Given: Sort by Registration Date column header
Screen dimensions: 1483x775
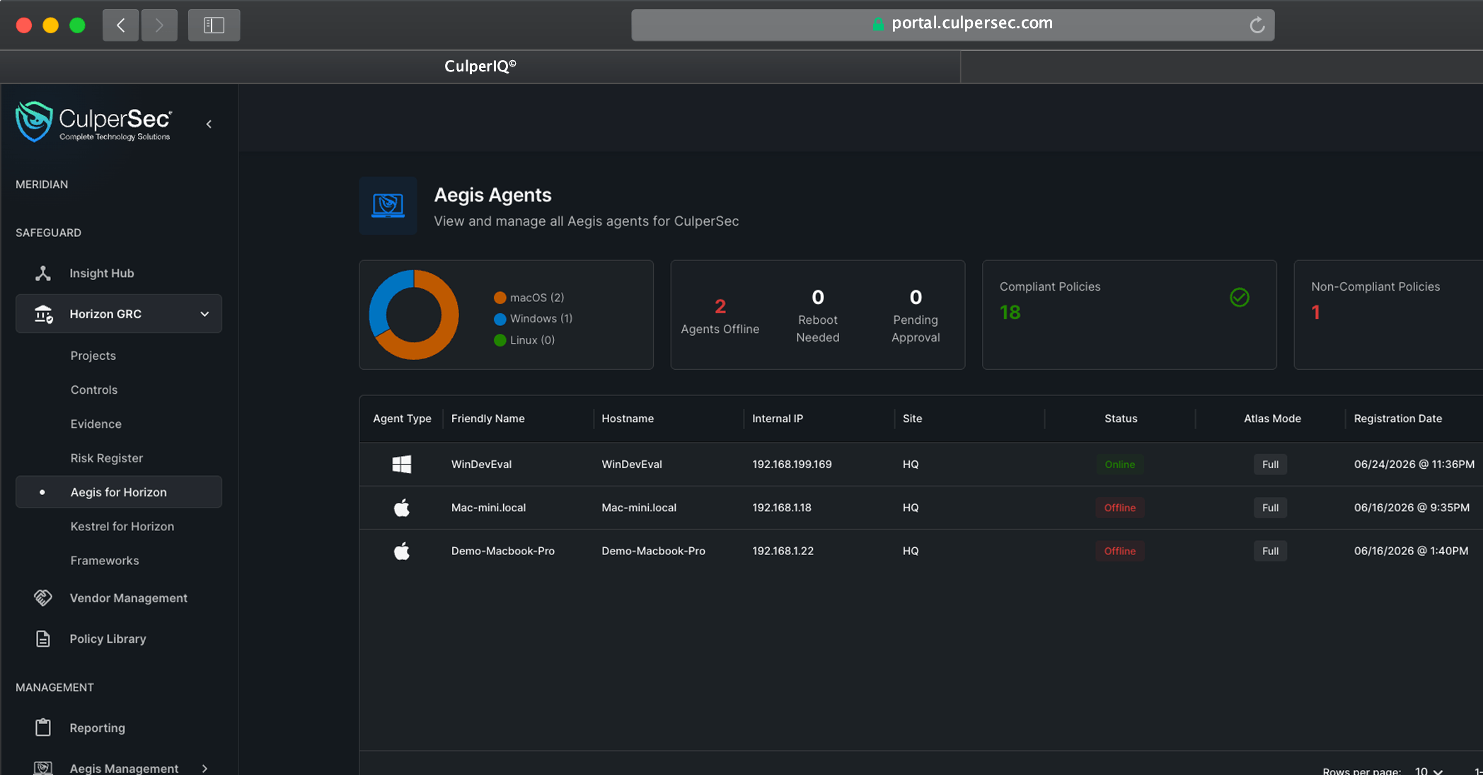Looking at the screenshot, I should 1398,419.
